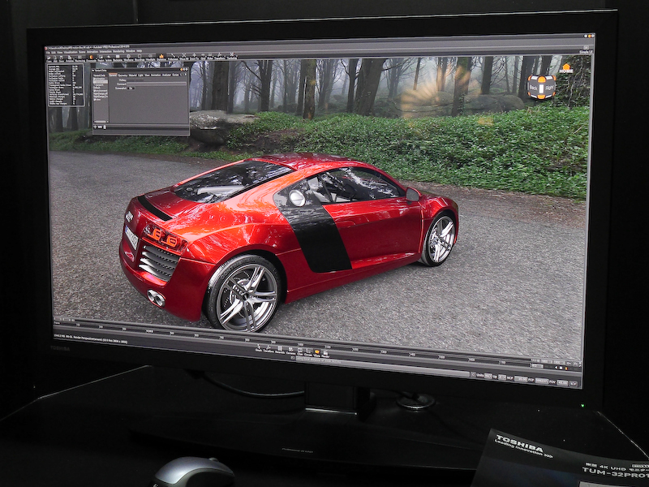Click the Region render toolbar icon
Image resolution: width=649 pixels, height=487 pixels.
[101, 58]
